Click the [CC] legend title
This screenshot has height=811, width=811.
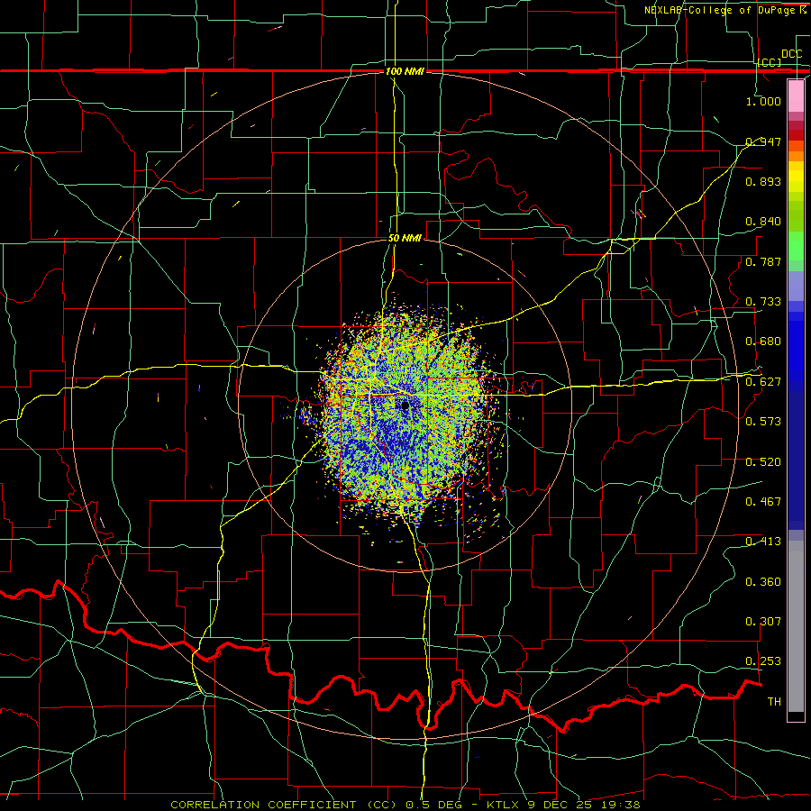click(770, 62)
